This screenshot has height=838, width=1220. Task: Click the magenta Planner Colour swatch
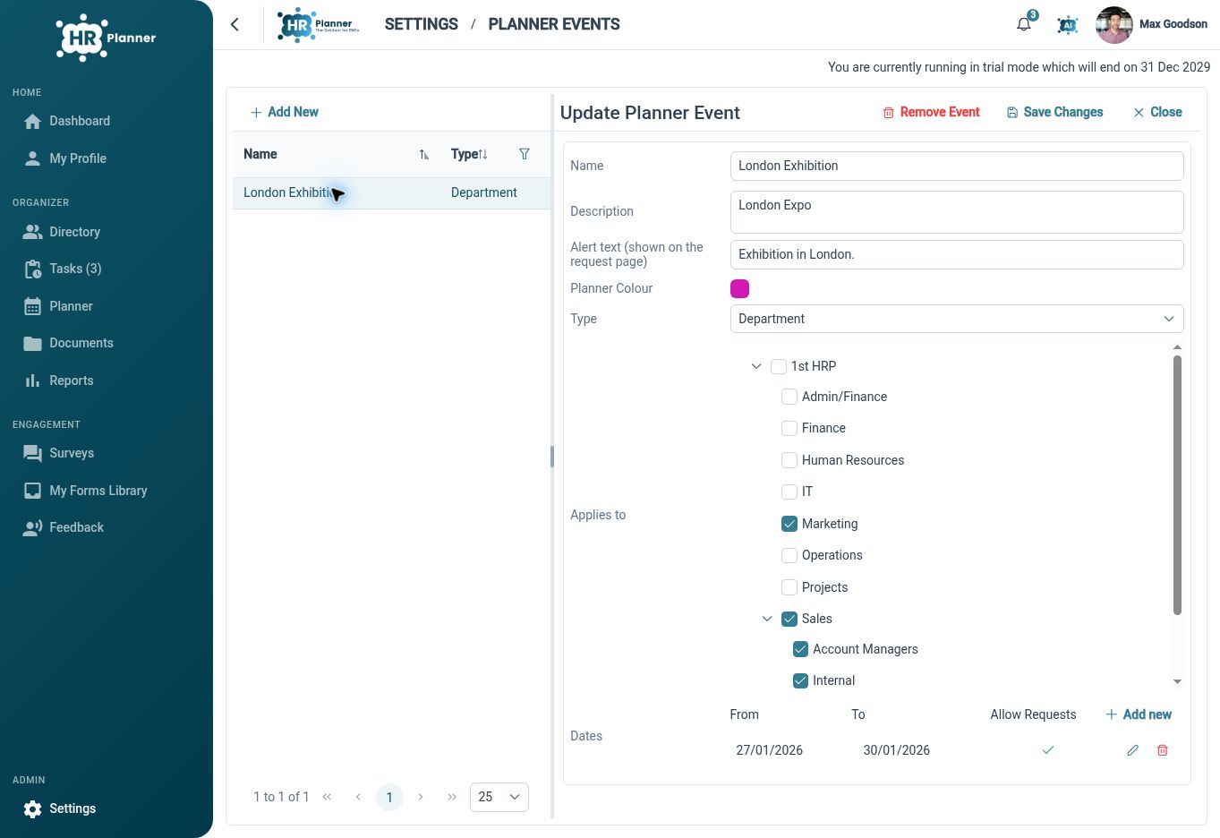click(739, 288)
